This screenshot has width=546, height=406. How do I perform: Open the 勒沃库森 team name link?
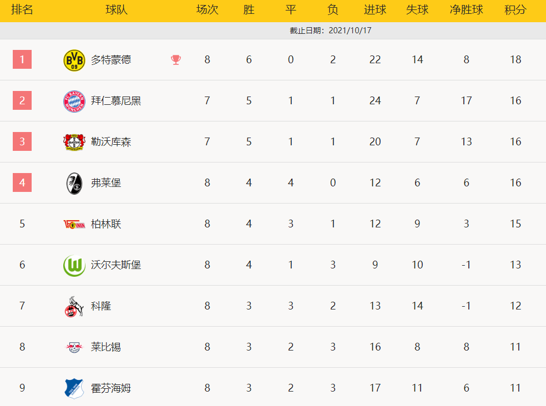pyautogui.click(x=111, y=142)
